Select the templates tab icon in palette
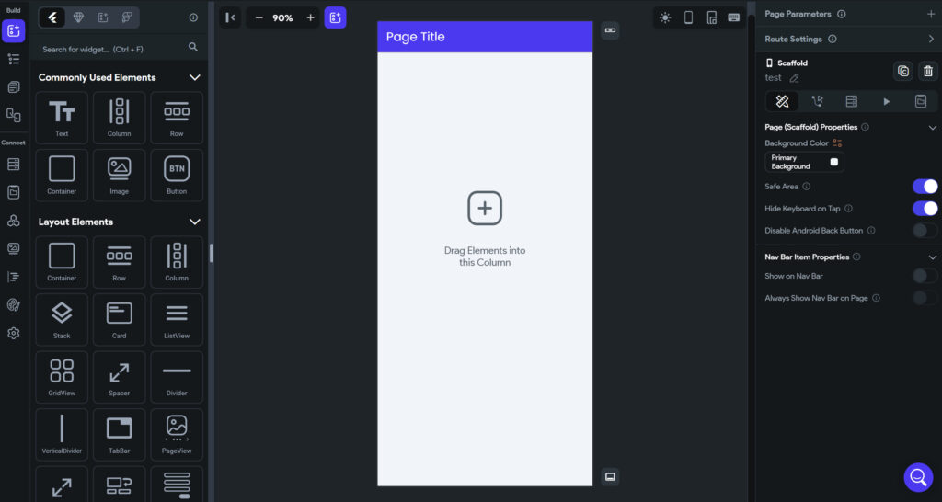This screenshot has width=942, height=502. pyautogui.click(x=103, y=17)
